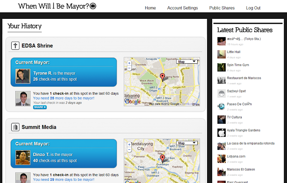This screenshot has height=183, width=287.
Task: Open the Map type dropdown on Summit Media map
Action: point(187,143)
